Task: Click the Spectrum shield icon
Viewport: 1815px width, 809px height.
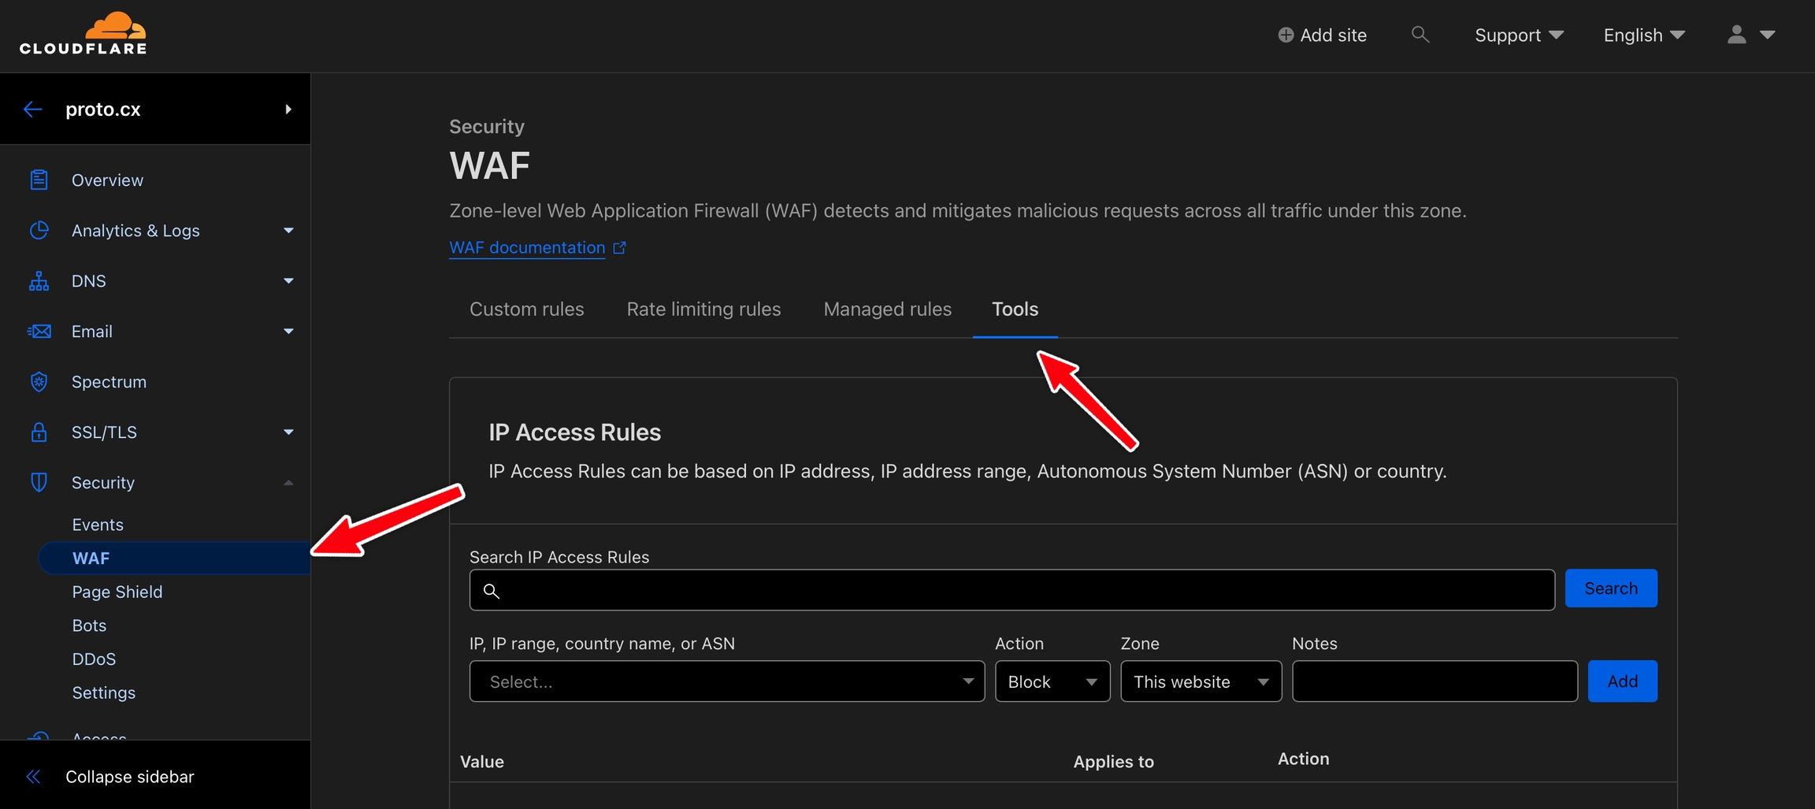Action: click(x=39, y=382)
